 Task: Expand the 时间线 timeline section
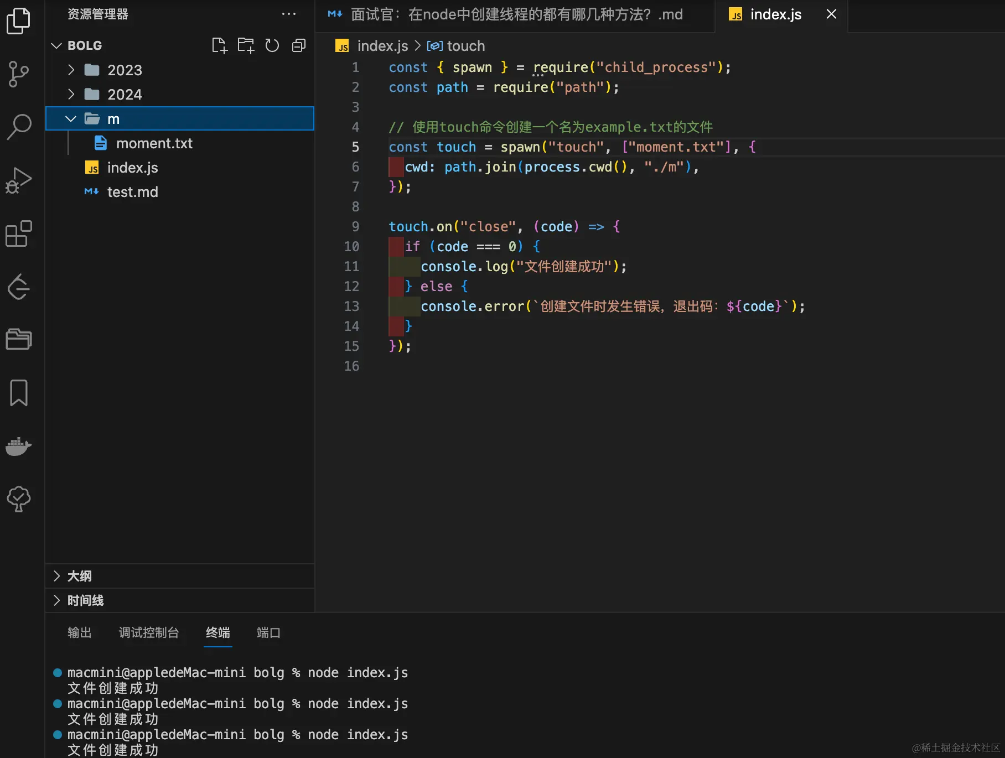(56, 600)
